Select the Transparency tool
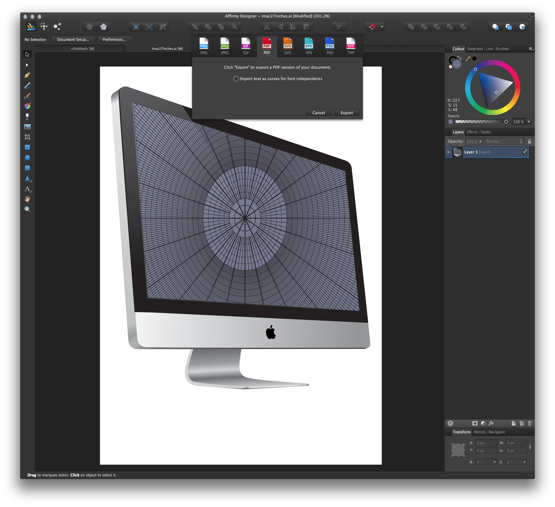Image resolution: width=555 pixels, height=507 pixels. (27, 116)
